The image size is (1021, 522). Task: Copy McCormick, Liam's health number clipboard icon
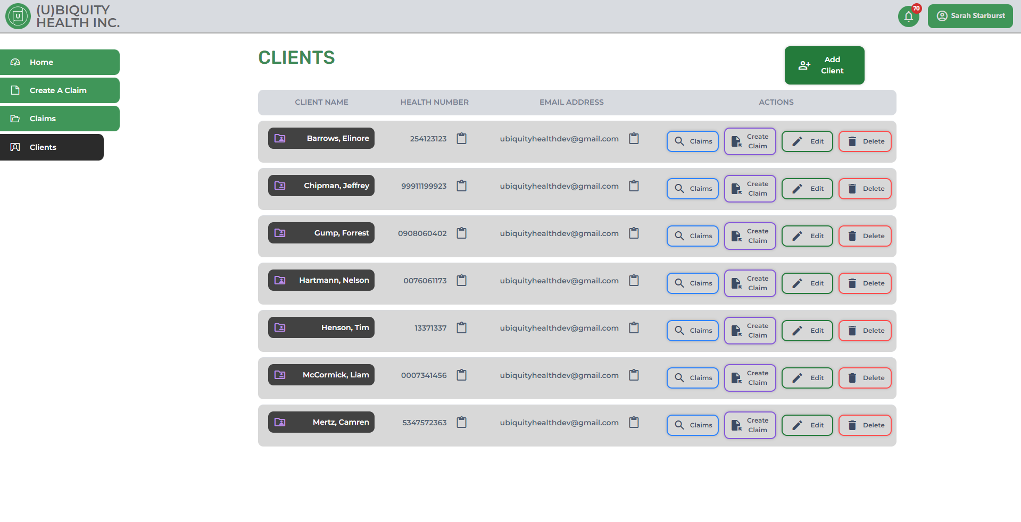pos(461,375)
